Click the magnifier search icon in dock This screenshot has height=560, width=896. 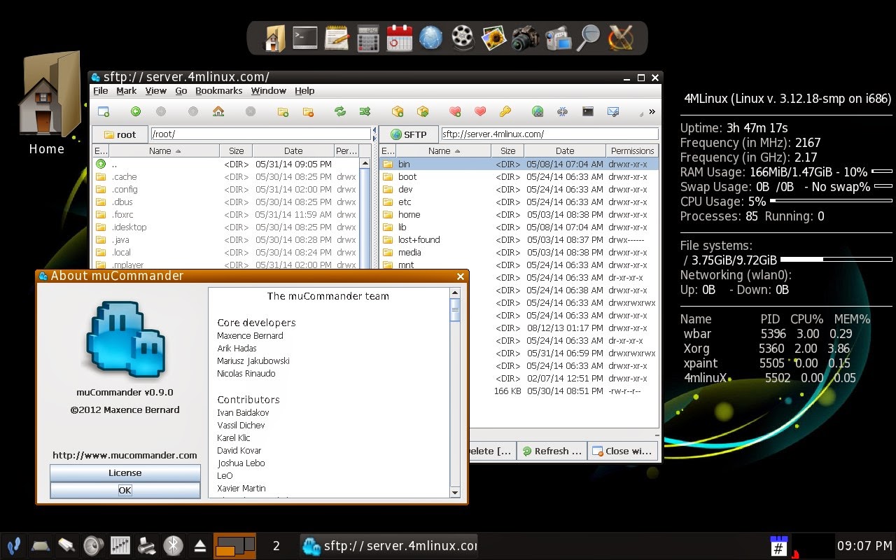coord(588,38)
